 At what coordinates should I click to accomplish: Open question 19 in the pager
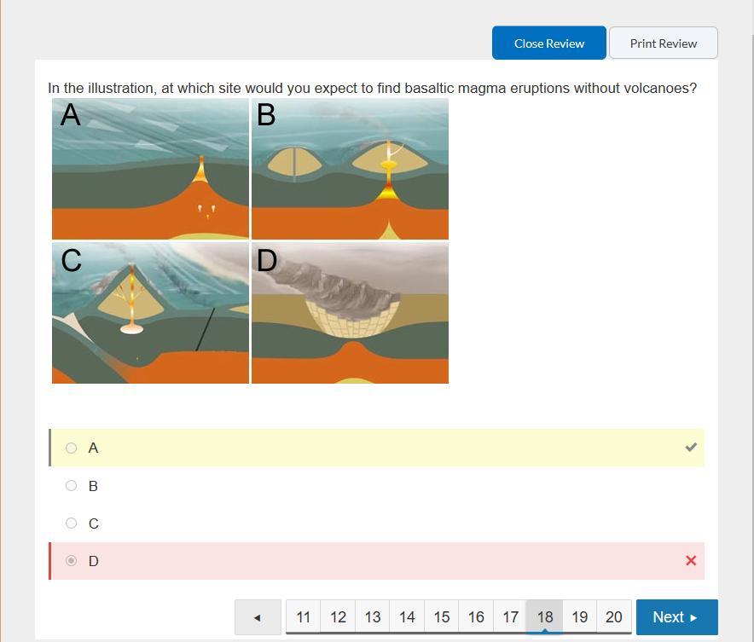579,616
